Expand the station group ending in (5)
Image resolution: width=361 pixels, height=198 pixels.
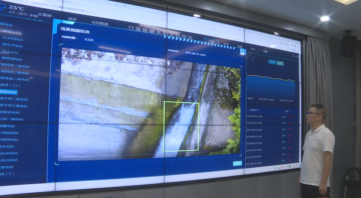7,174
